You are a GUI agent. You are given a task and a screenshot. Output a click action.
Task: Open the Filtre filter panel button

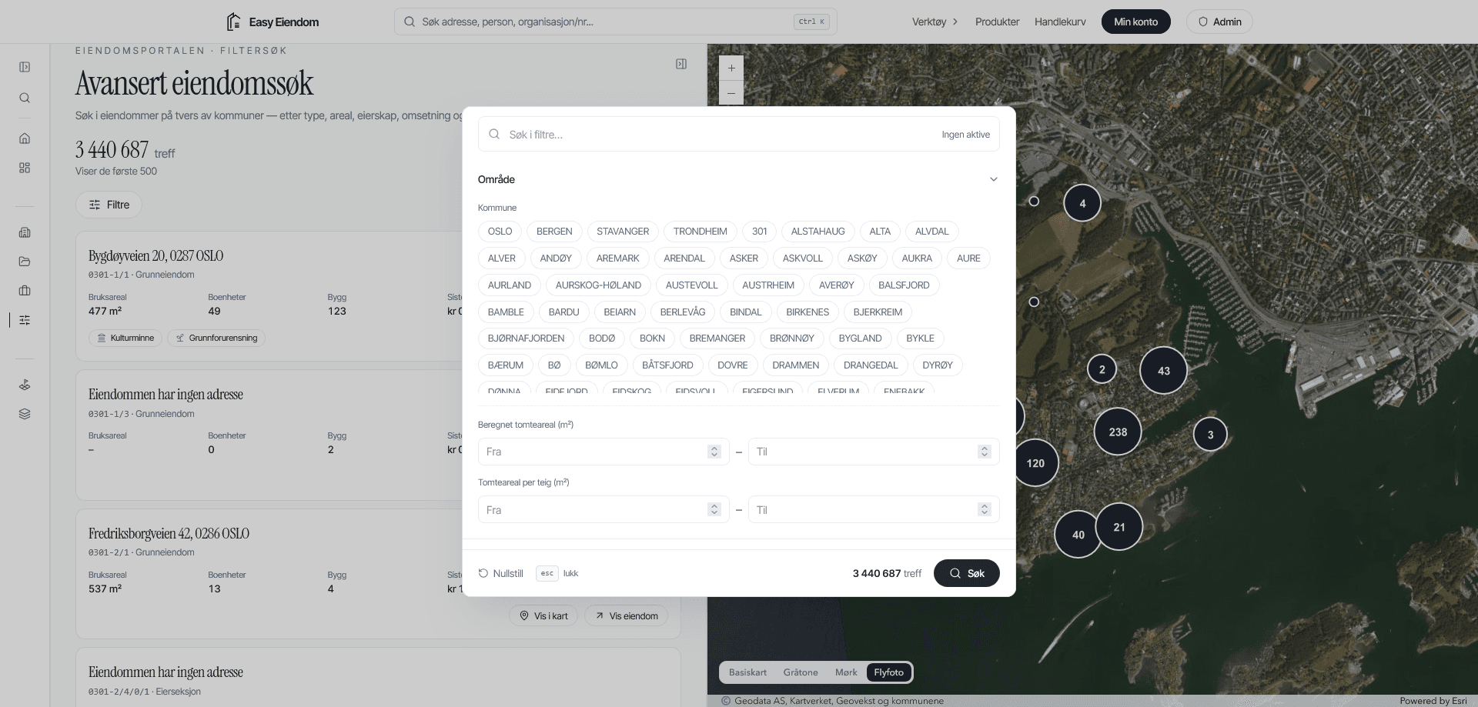click(109, 205)
